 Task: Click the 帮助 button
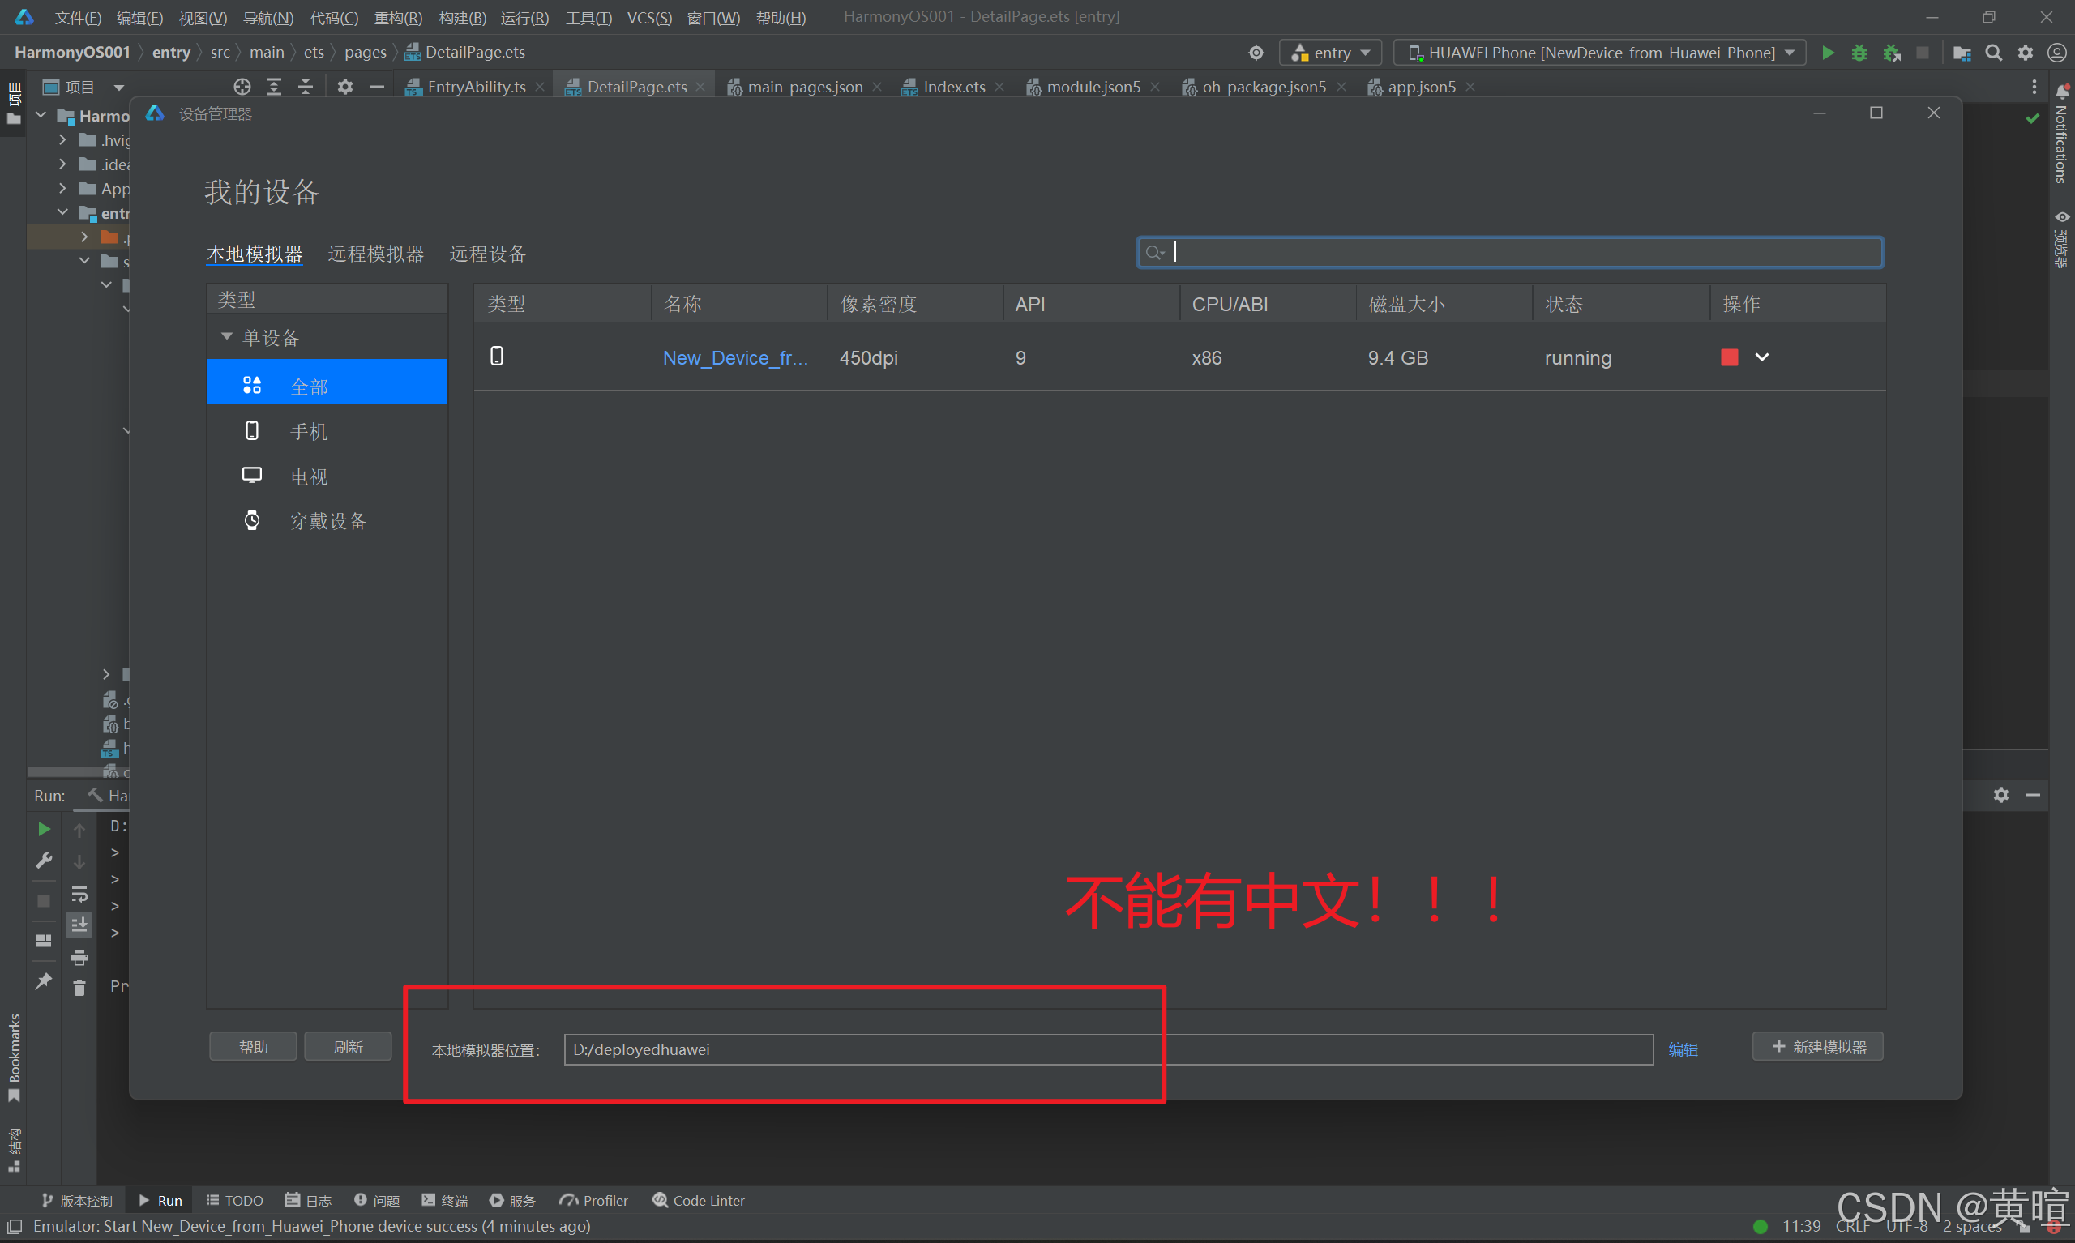pos(253,1047)
